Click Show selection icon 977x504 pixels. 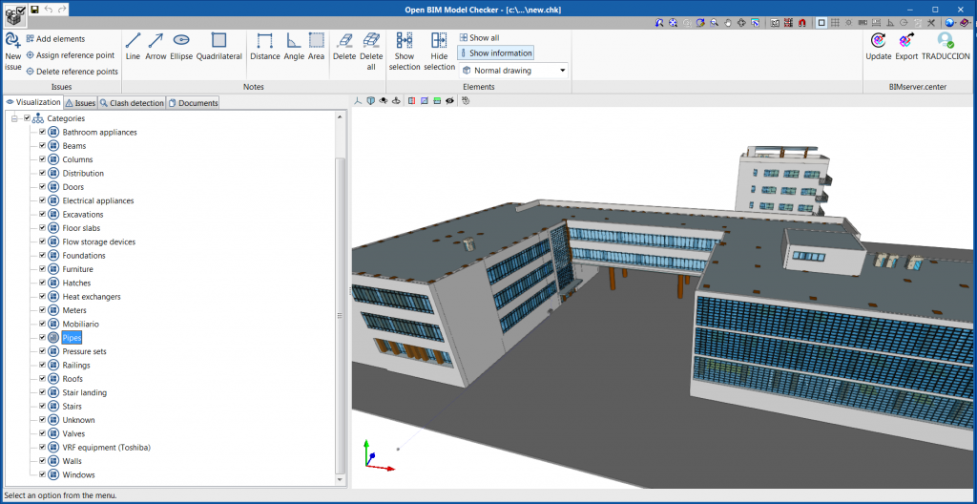click(x=405, y=40)
